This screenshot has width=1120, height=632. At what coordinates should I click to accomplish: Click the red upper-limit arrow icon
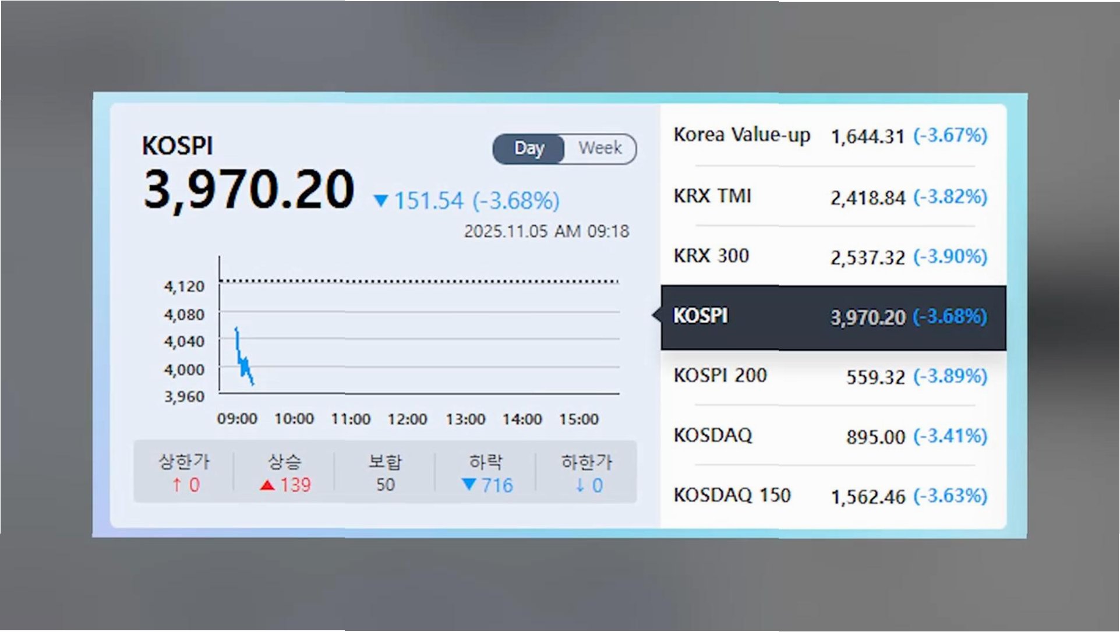coord(177,485)
